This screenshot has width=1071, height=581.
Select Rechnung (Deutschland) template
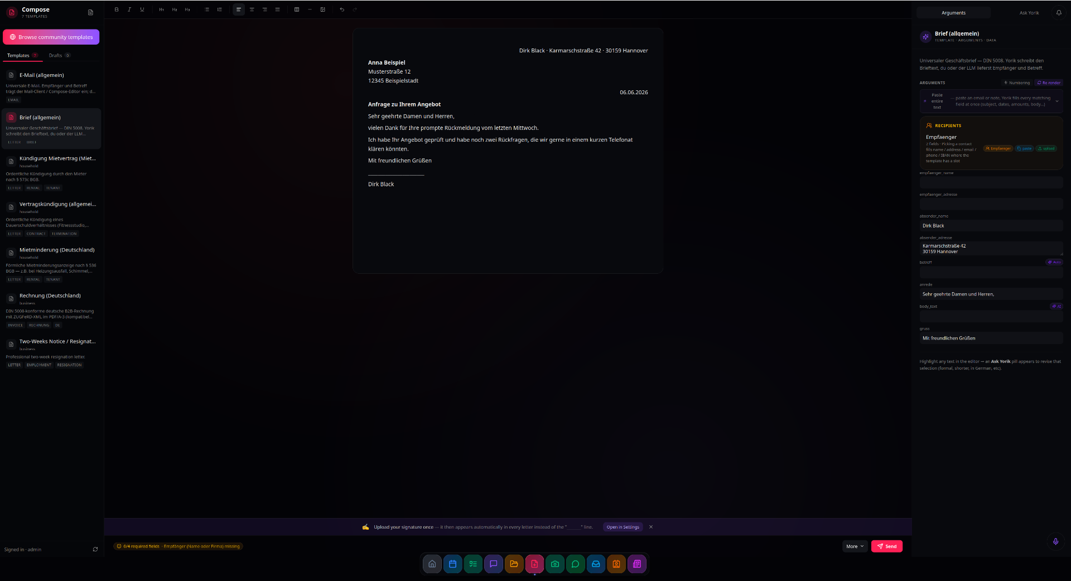click(51, 310)
